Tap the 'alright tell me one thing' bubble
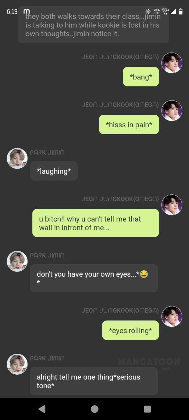189x420 pixels. point(94,381)
